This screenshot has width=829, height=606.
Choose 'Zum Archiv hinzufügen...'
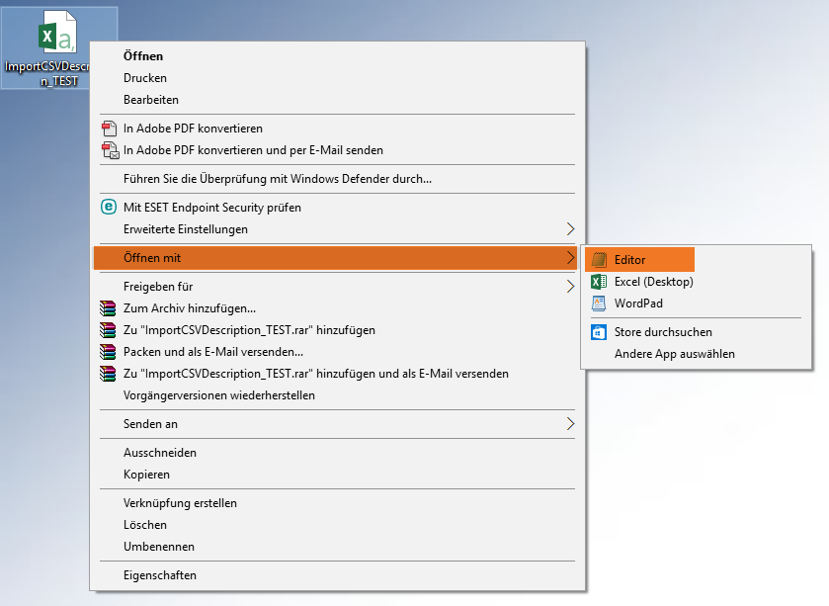pyautogui.click(x=338, y=308)
